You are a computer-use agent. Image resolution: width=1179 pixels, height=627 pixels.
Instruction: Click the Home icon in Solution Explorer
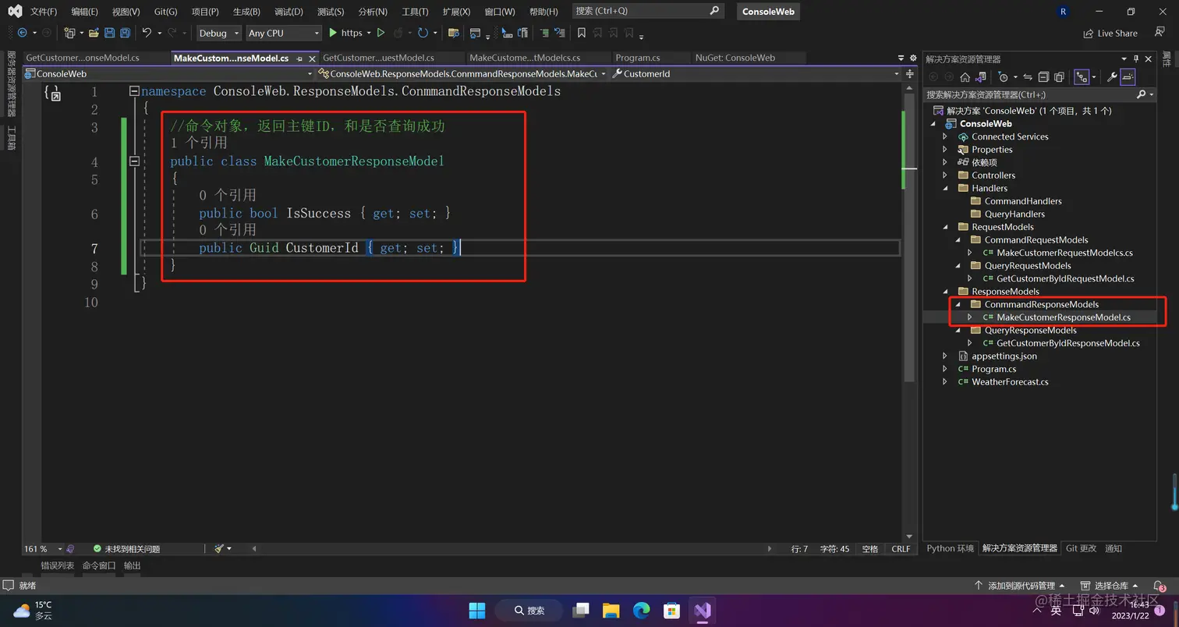coord(965,76)
